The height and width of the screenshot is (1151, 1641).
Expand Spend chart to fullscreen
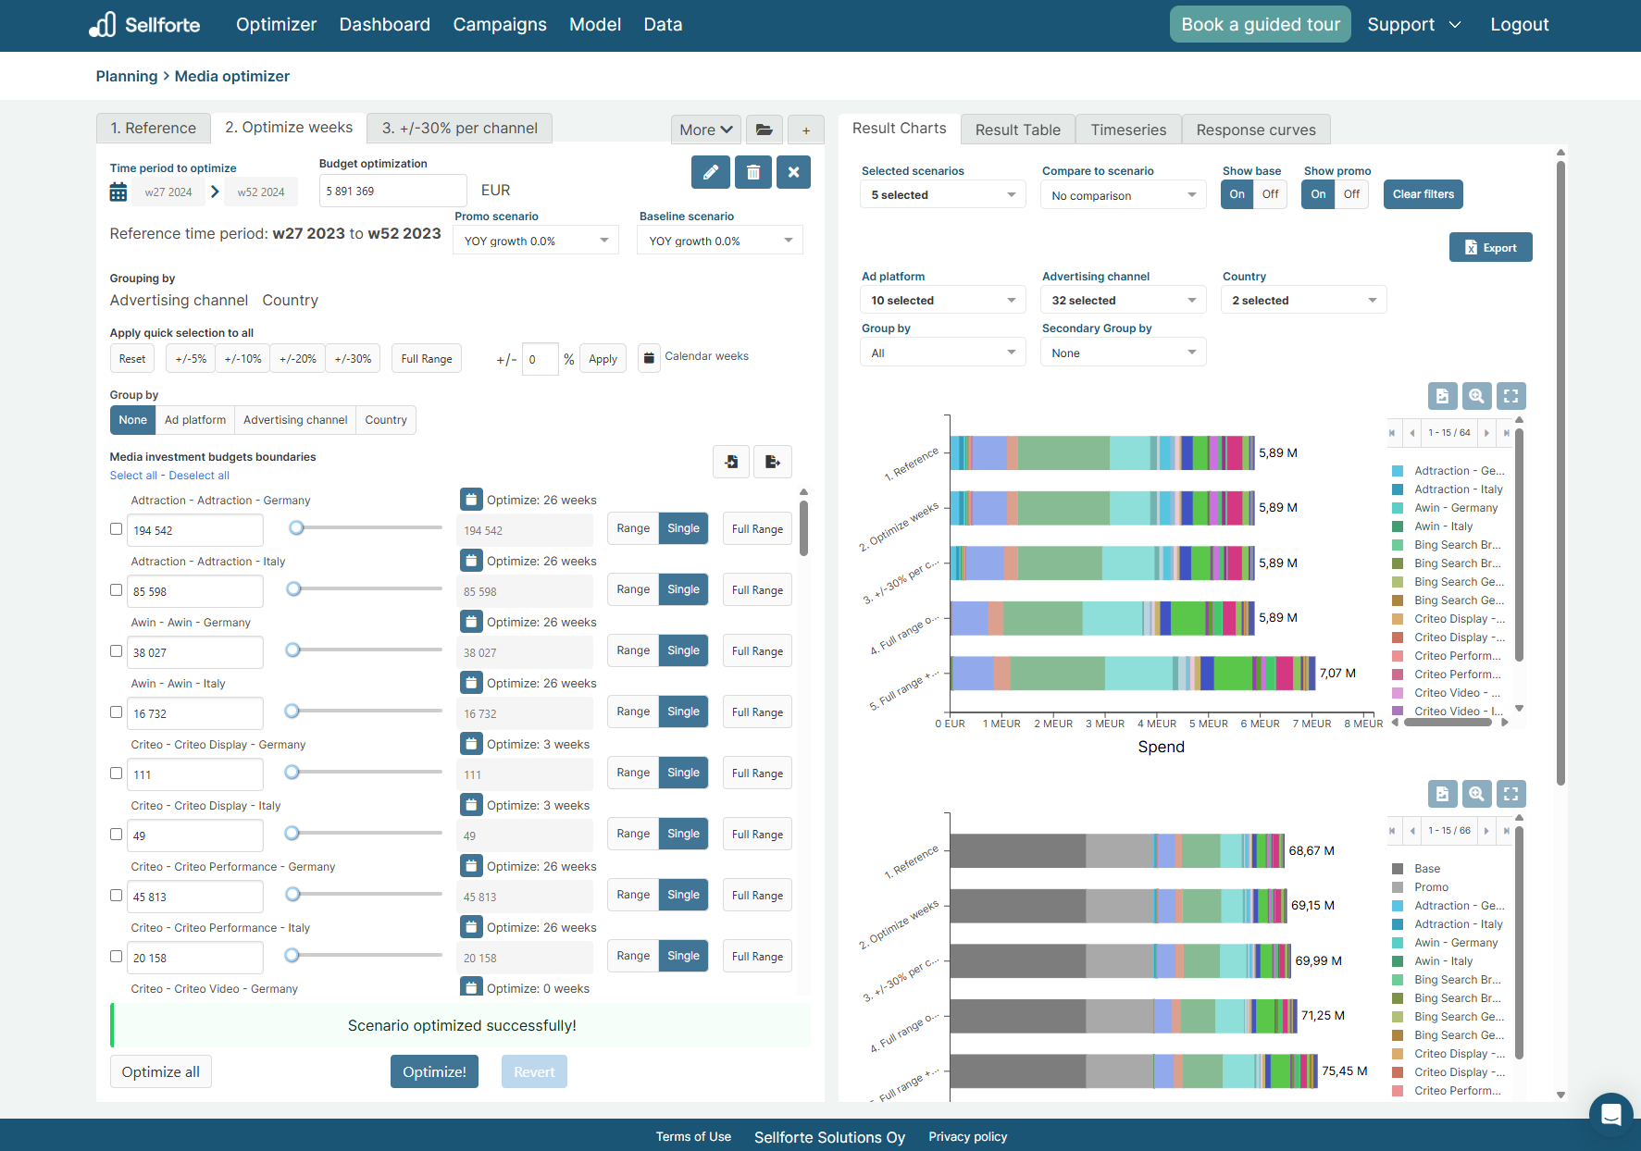(x=1511, y=396)
